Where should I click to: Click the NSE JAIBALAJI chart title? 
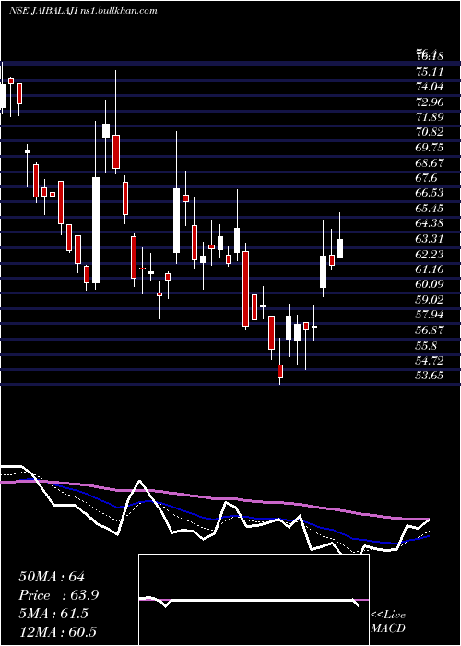point(83,11)
